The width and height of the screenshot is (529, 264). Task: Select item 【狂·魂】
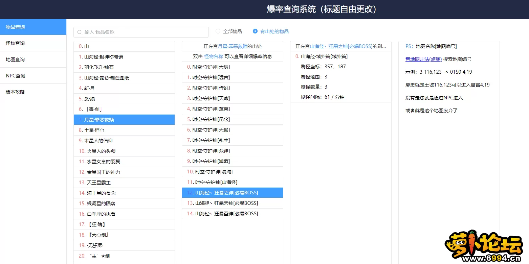pyautogui.click(x=124, y=224)
